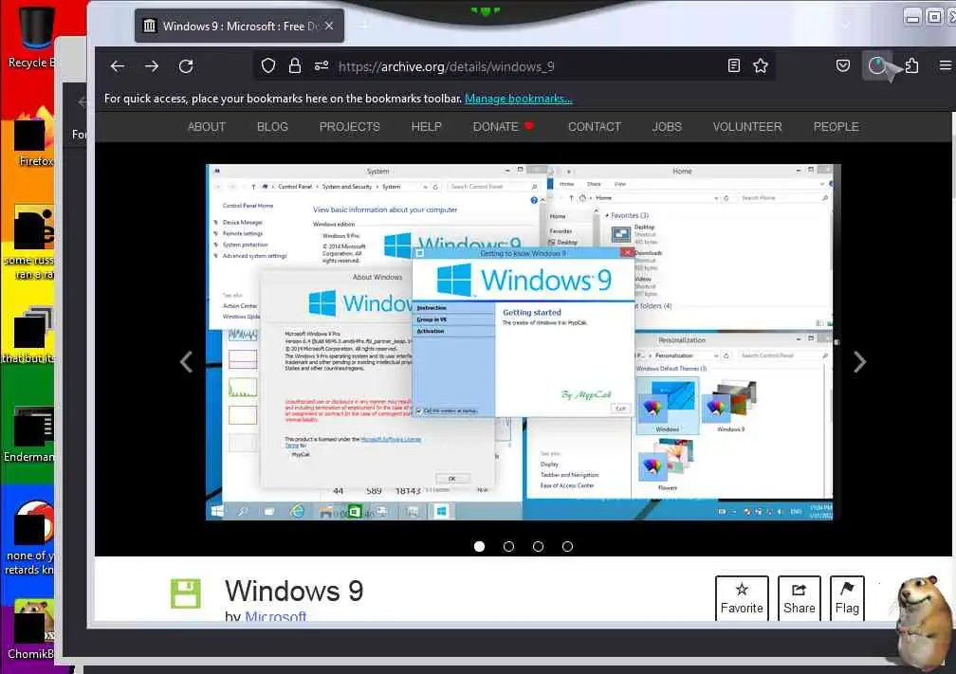
Task: Open Manage bookmarks link
Action: [x=518, y=99]
